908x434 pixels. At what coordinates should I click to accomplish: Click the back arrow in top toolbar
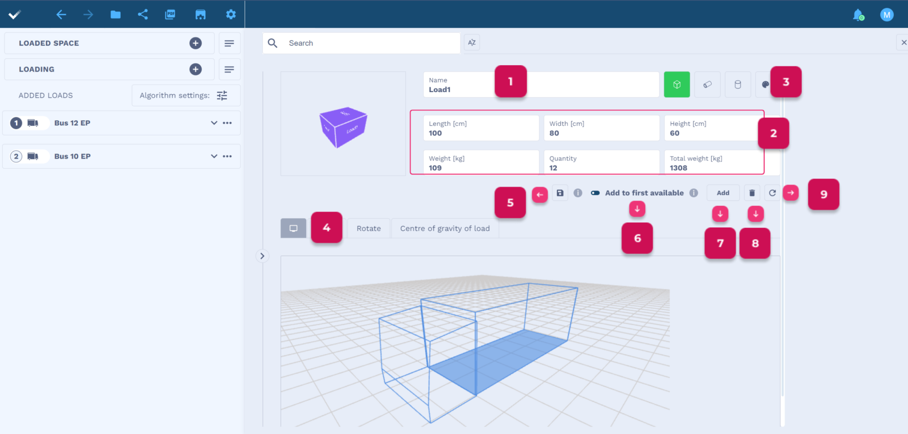tap(61, 15)
